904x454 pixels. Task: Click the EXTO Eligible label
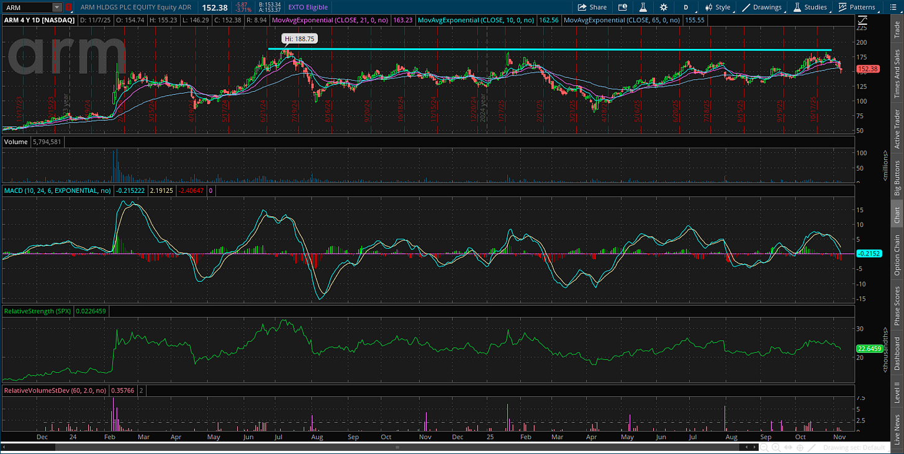point(308,7)
